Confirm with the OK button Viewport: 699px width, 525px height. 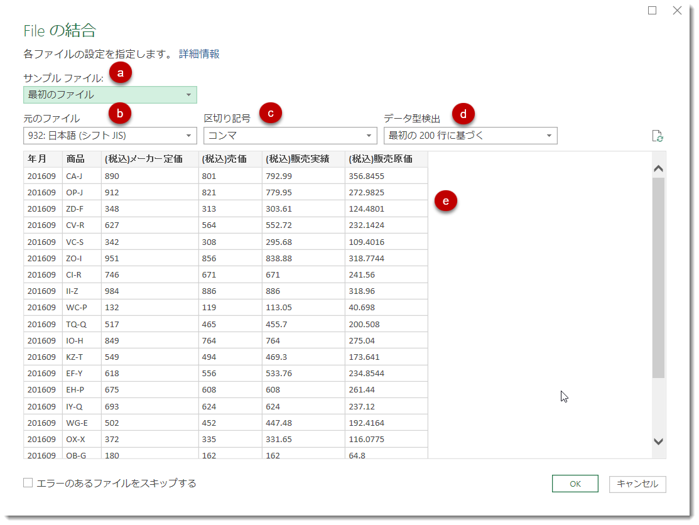pos(575,484)
